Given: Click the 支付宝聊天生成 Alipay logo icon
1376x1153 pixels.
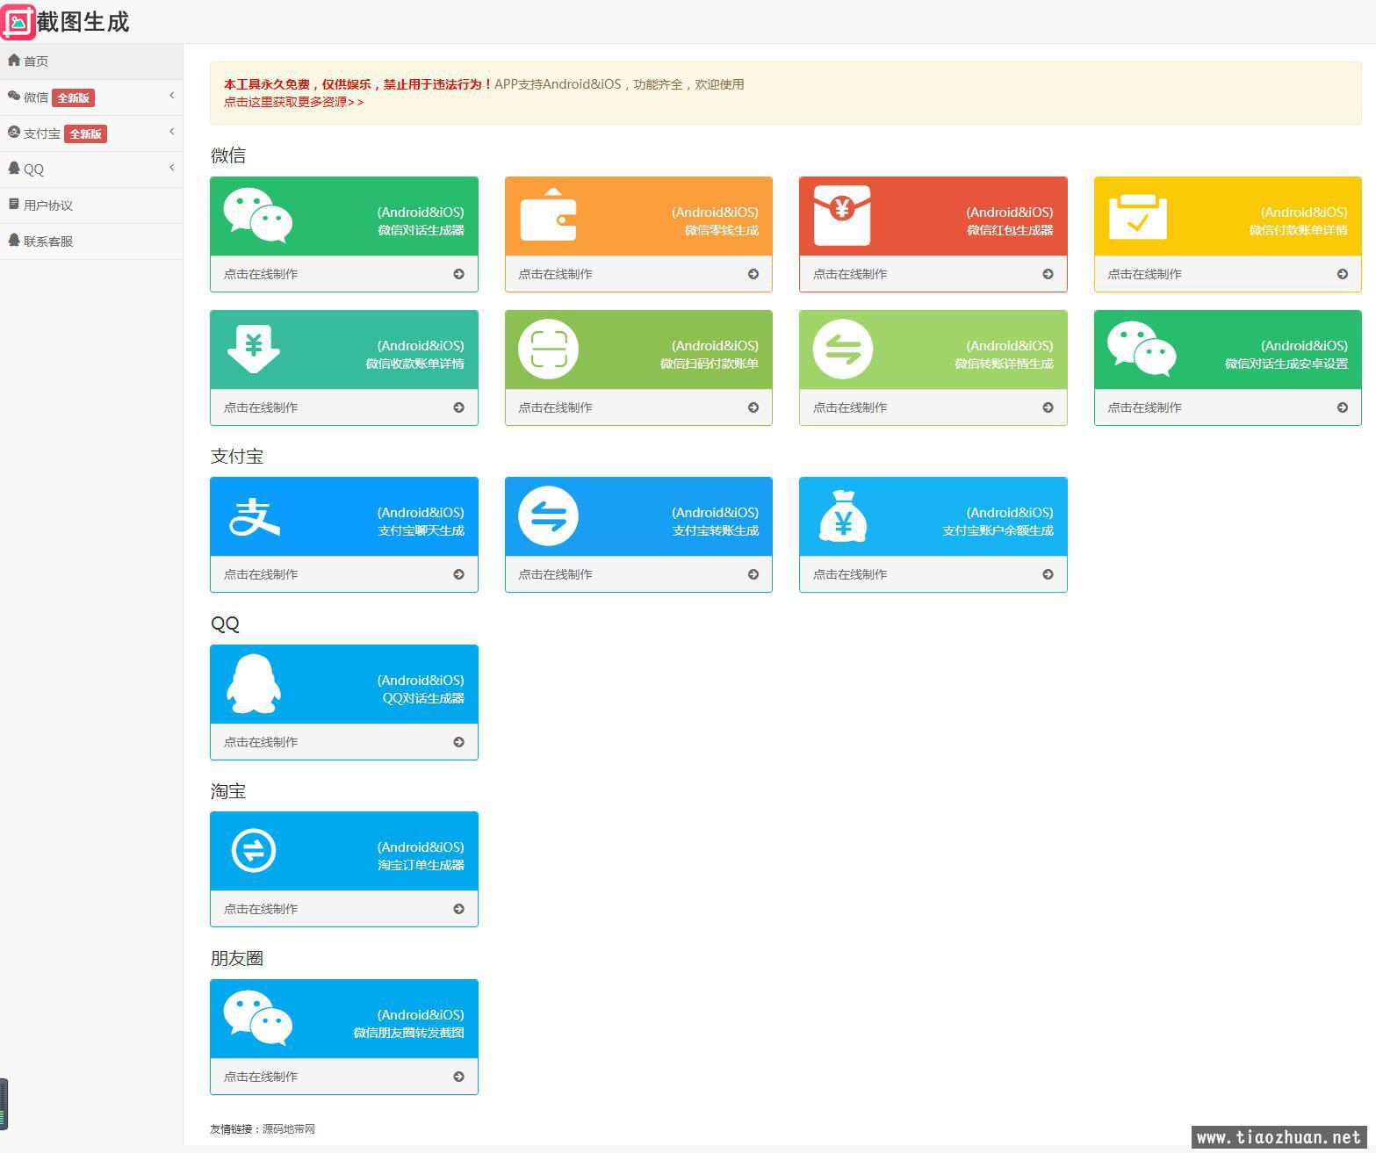Looking at the screenshot, I should [x=255, y=516].
